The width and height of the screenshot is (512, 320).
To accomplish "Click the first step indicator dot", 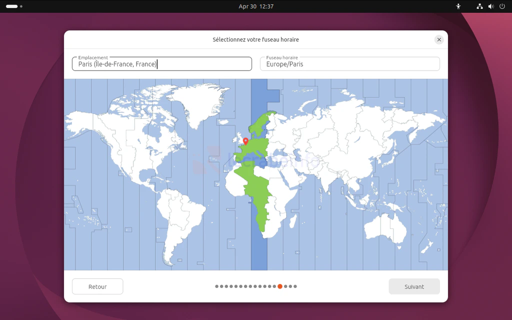I will 217,286.
